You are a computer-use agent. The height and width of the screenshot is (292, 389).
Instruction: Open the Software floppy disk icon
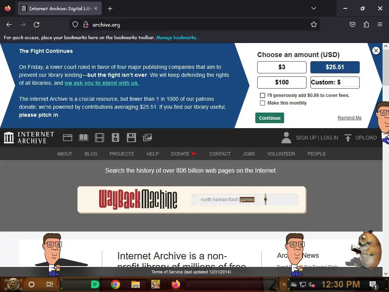click(131, 138)
